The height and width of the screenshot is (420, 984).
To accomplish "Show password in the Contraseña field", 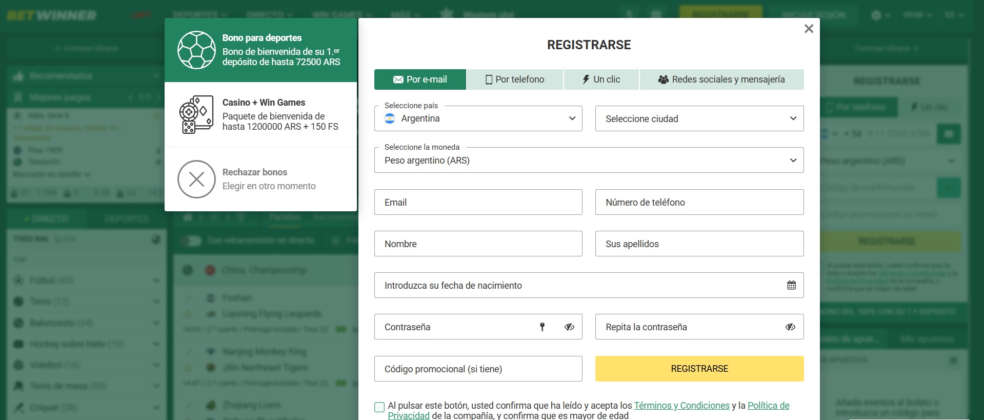I will coord(569,327).
